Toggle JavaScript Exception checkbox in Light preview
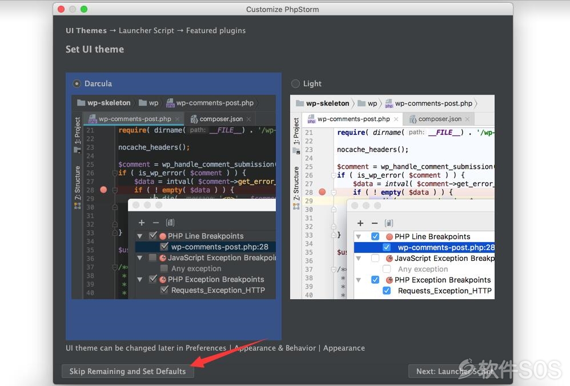This screenshot has width=570, height=386. (375, 259)
